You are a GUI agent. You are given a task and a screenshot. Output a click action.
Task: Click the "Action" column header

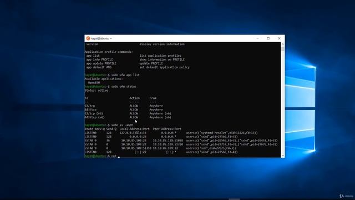pyautogui.click(x=134, y=98)
